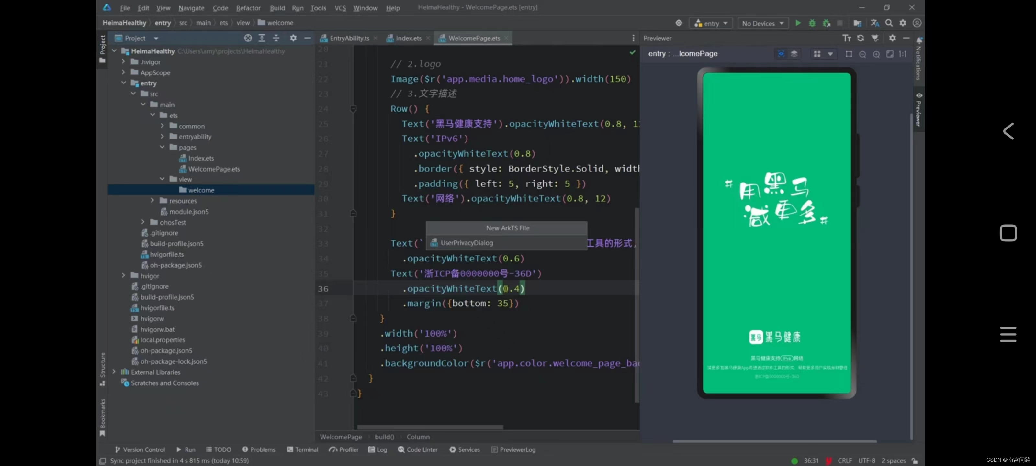1036x466 pixels.
Task: Toggle the Previewer side tool window
Action: click(x=919, y=110)
